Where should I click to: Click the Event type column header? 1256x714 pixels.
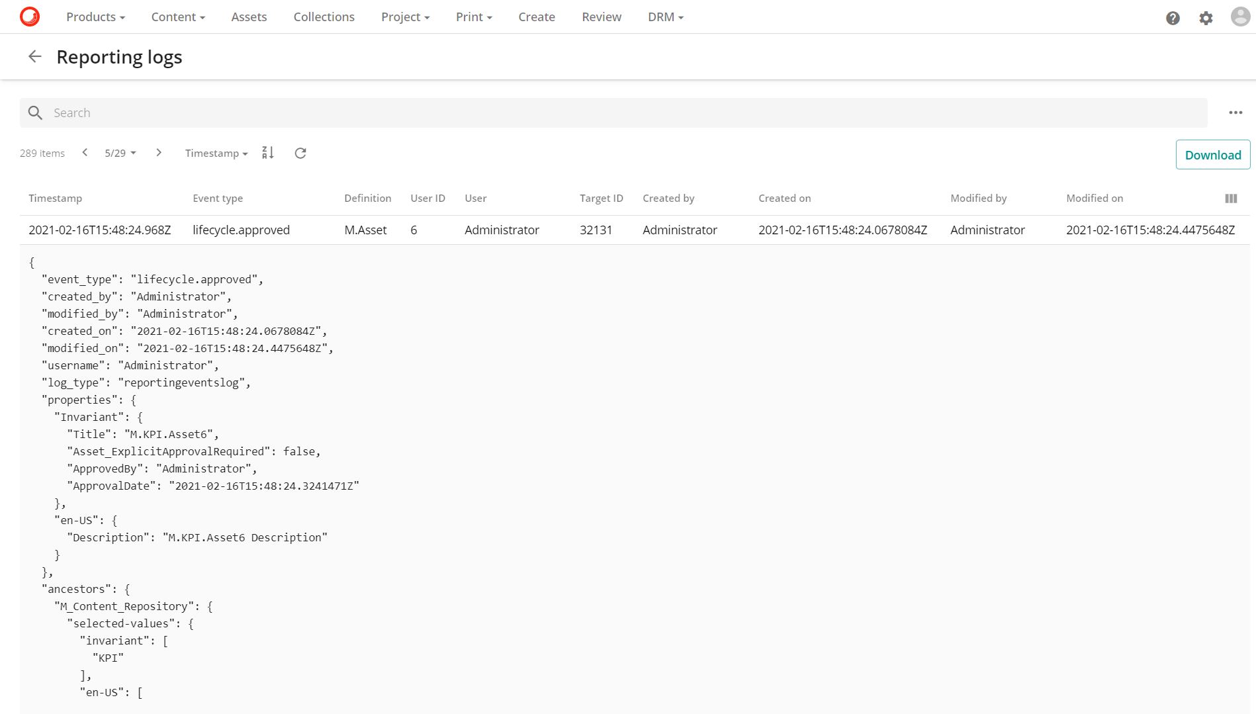pyautogui.click(x=218, y=199)
